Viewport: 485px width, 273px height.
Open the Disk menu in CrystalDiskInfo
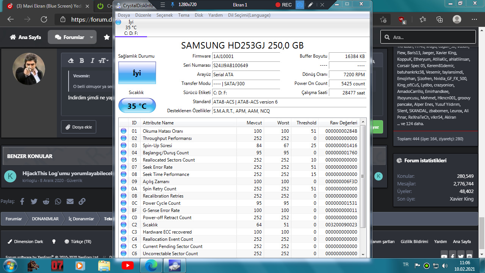point(199,15)
